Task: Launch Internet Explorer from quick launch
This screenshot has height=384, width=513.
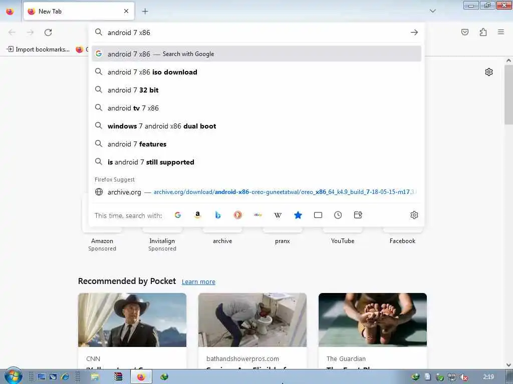Action: tap(65, 377)
